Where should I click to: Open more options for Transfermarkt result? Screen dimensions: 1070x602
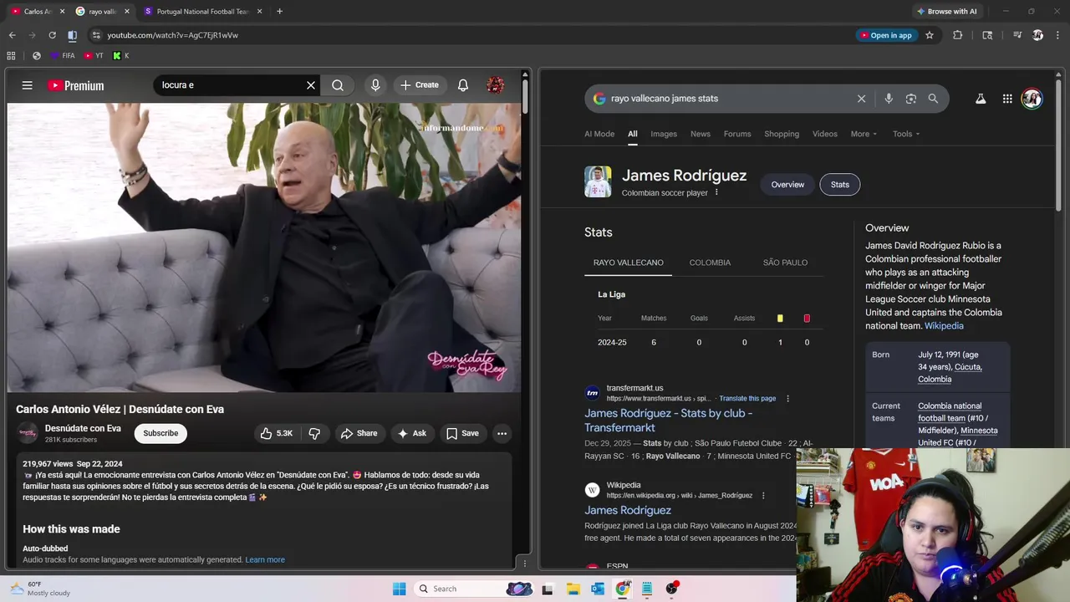pos(787,399)
